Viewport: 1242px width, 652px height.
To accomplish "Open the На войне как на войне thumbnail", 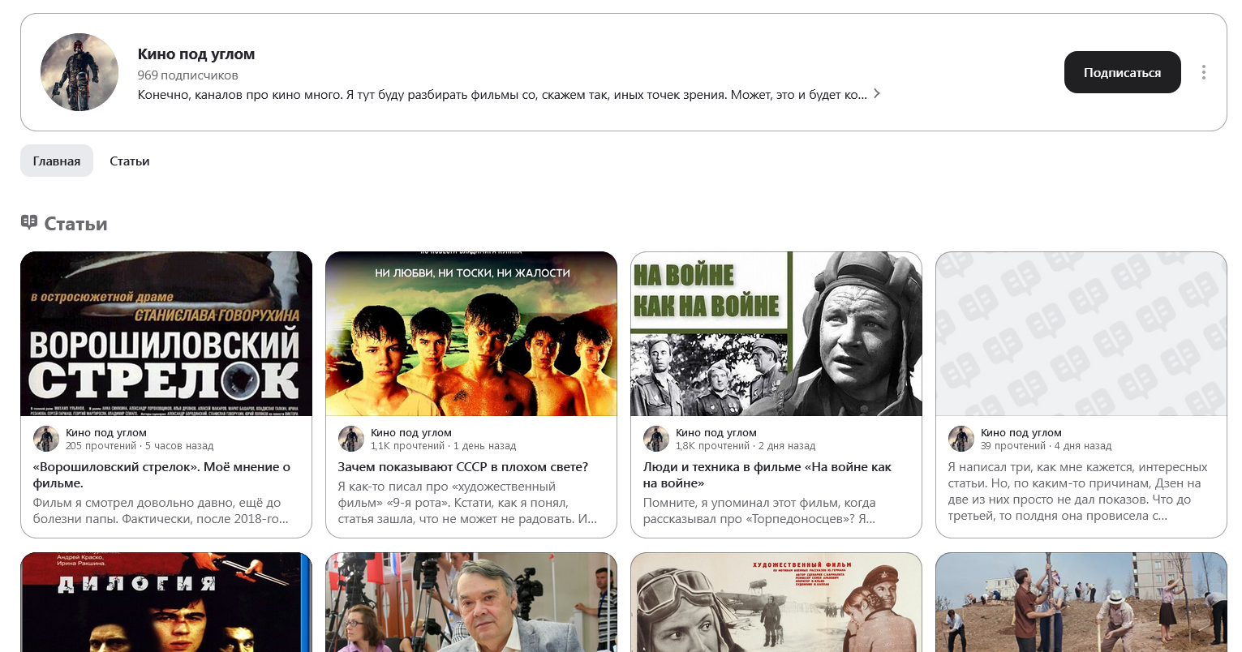I will pos(776,333).
